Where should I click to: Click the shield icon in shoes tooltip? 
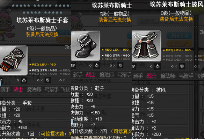(120, 66)
